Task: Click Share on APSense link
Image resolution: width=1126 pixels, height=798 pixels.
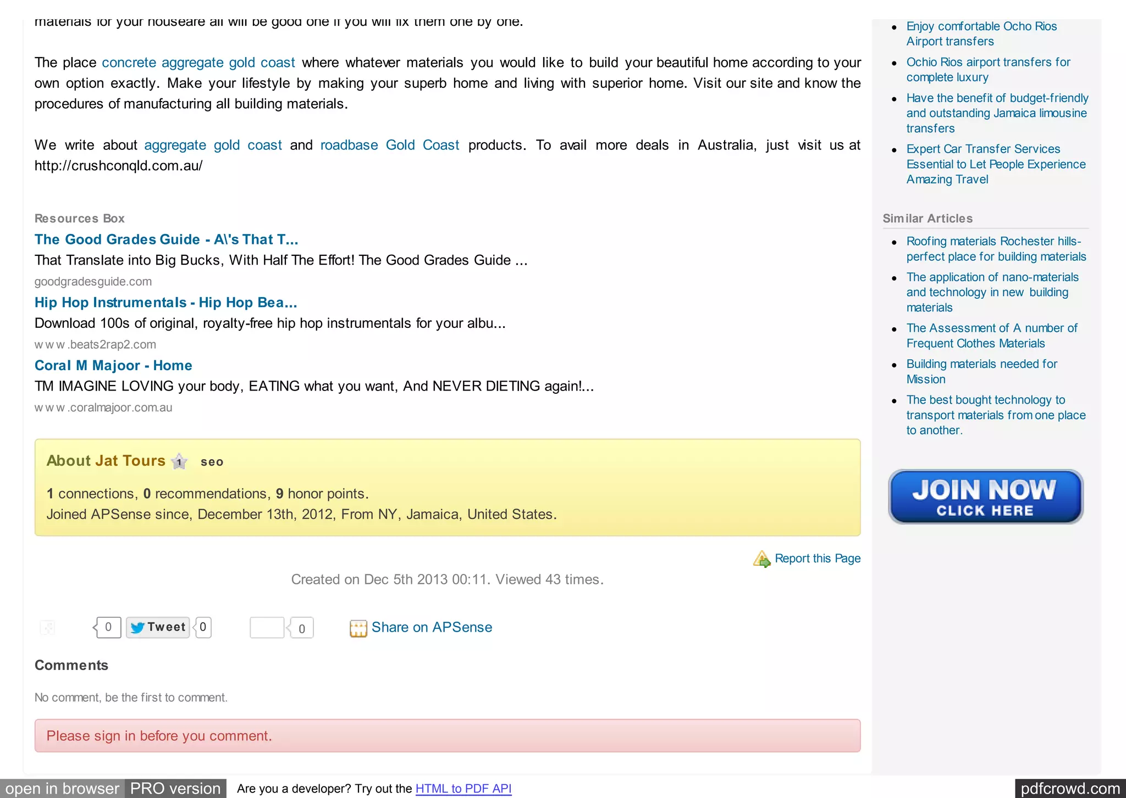Action: pos(432,627)
